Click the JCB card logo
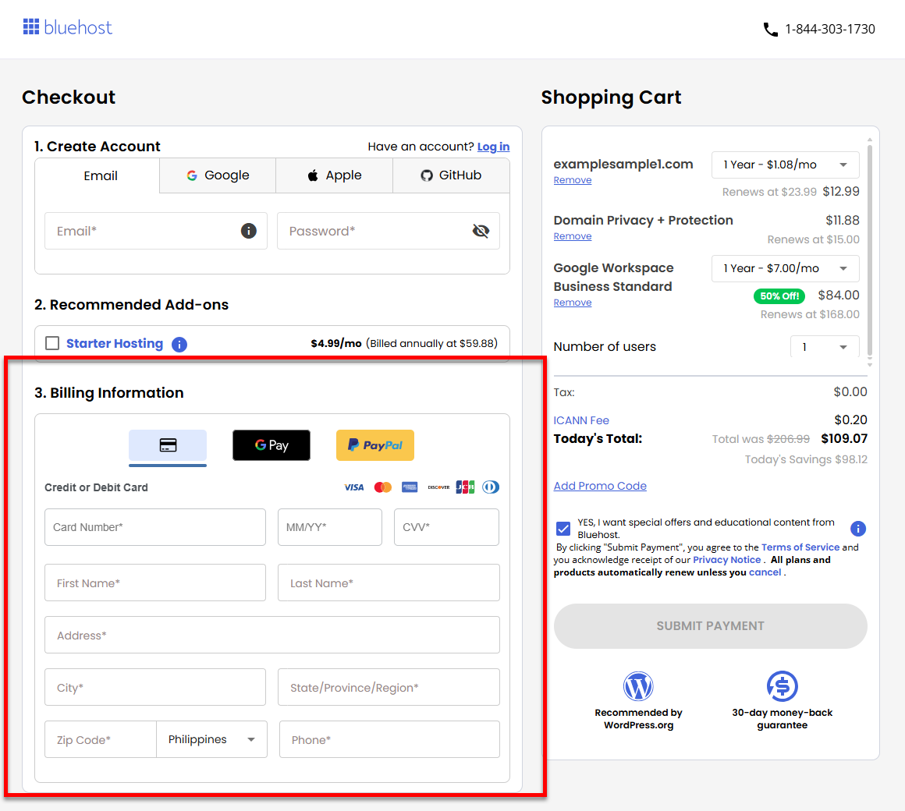This screenshot has width=905, height=811. point(465,487)
